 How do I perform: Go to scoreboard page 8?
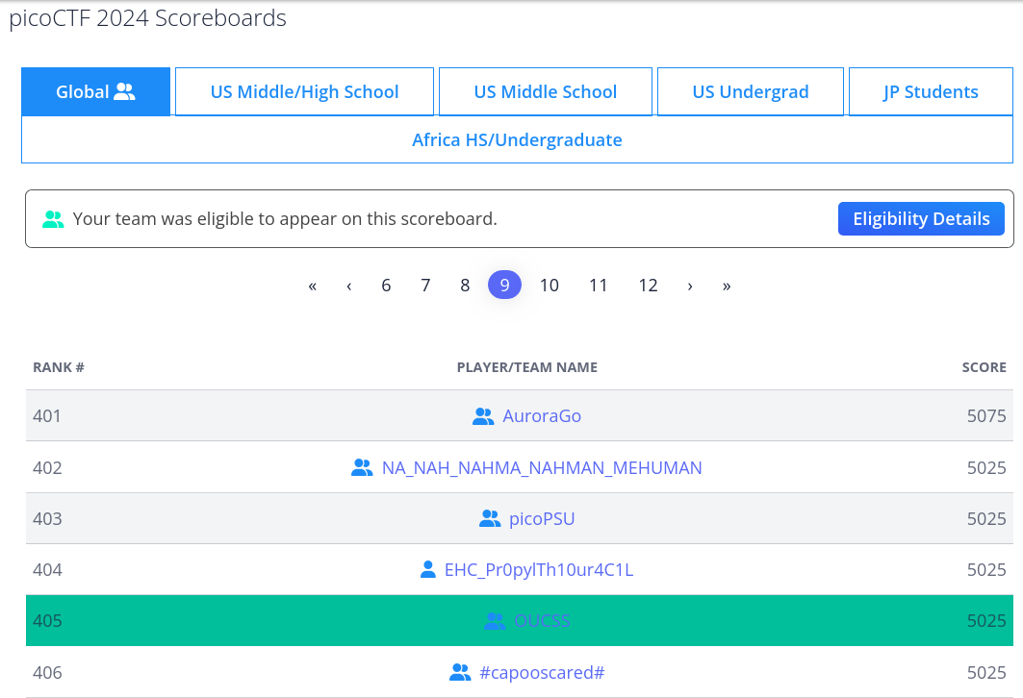(465, 286)
